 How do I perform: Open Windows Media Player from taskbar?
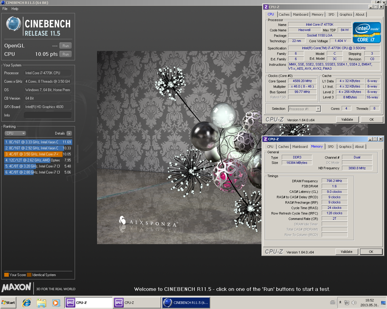tap(56, 303)
